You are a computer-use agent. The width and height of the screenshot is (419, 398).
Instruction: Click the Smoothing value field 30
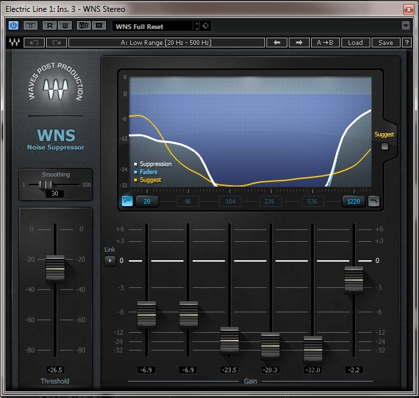click(x=55, y=194)
